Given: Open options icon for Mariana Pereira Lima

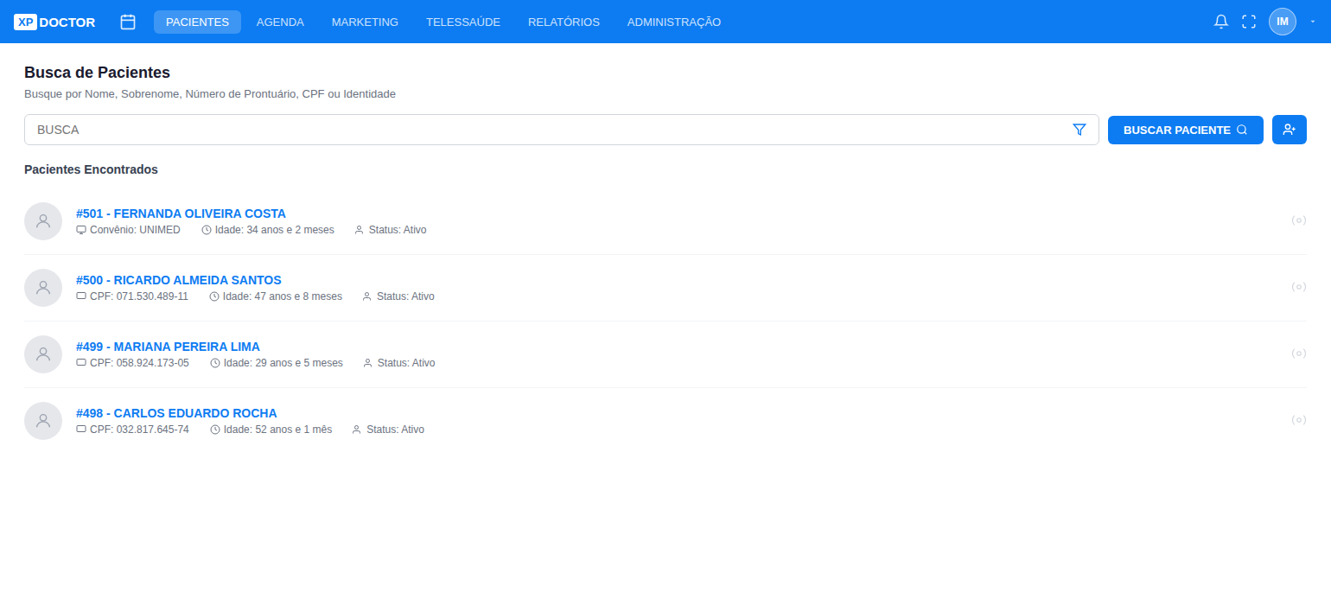Looking at the screenshot, I should 1299,353.
